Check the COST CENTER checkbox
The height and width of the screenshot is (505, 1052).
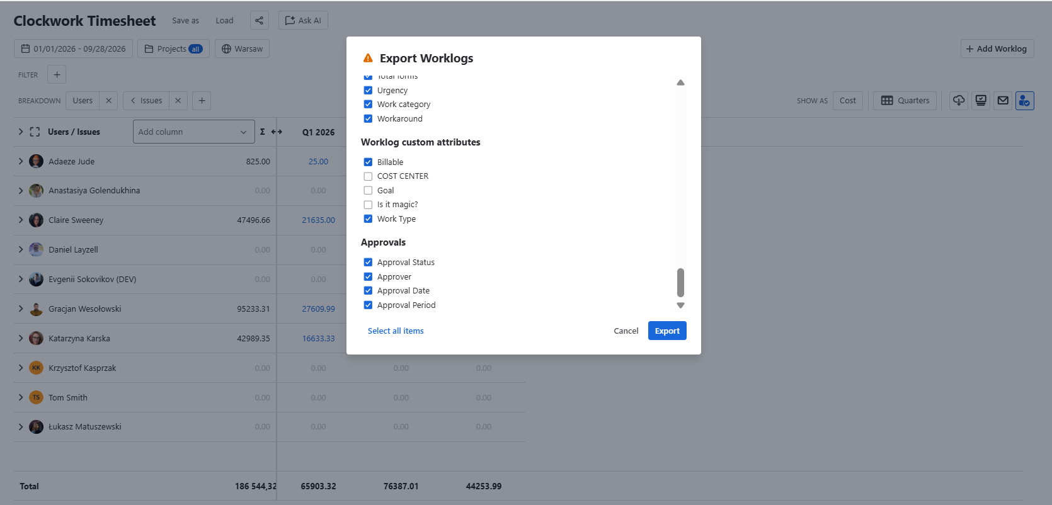368,176
